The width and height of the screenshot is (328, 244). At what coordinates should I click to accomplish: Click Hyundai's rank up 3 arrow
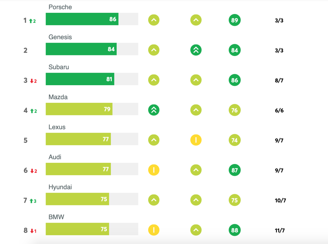click(32, 201)
